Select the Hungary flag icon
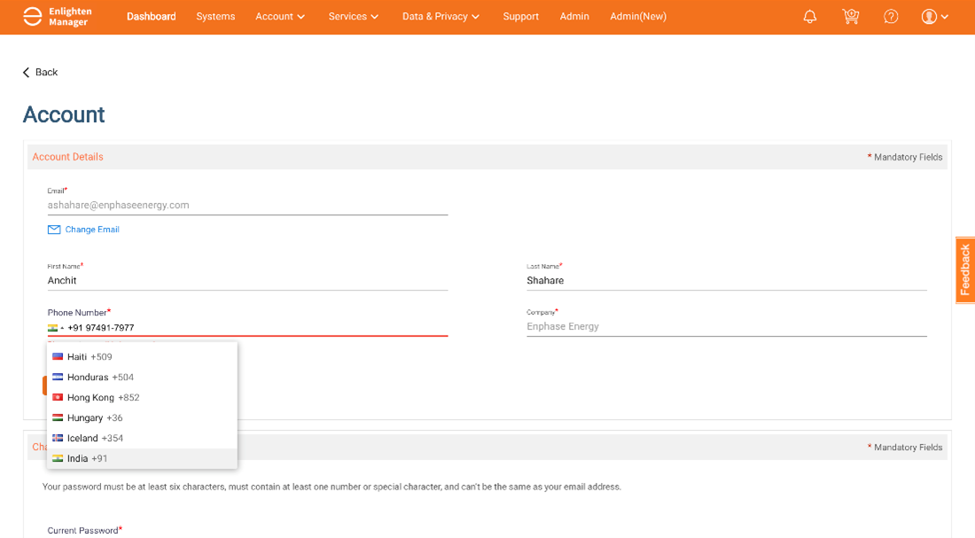Viewport: 975px width, 538px height. pyautogui.click(x=58, y=417)
